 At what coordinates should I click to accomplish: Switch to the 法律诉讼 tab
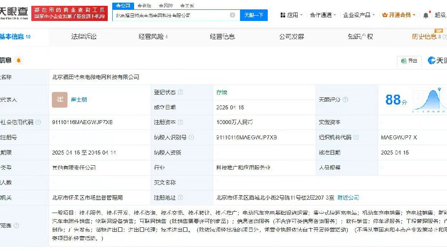(84, 37)
